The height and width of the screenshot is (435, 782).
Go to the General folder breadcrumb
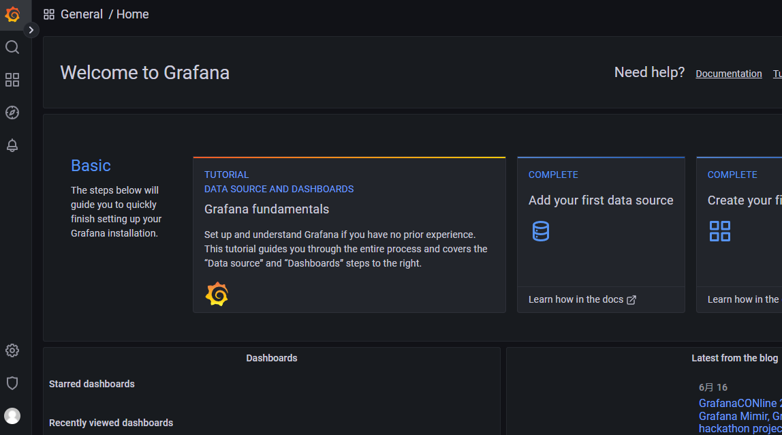coord(82,14)
